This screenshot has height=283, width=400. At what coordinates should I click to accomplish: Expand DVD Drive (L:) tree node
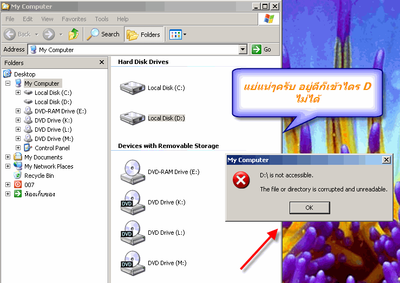18,129
